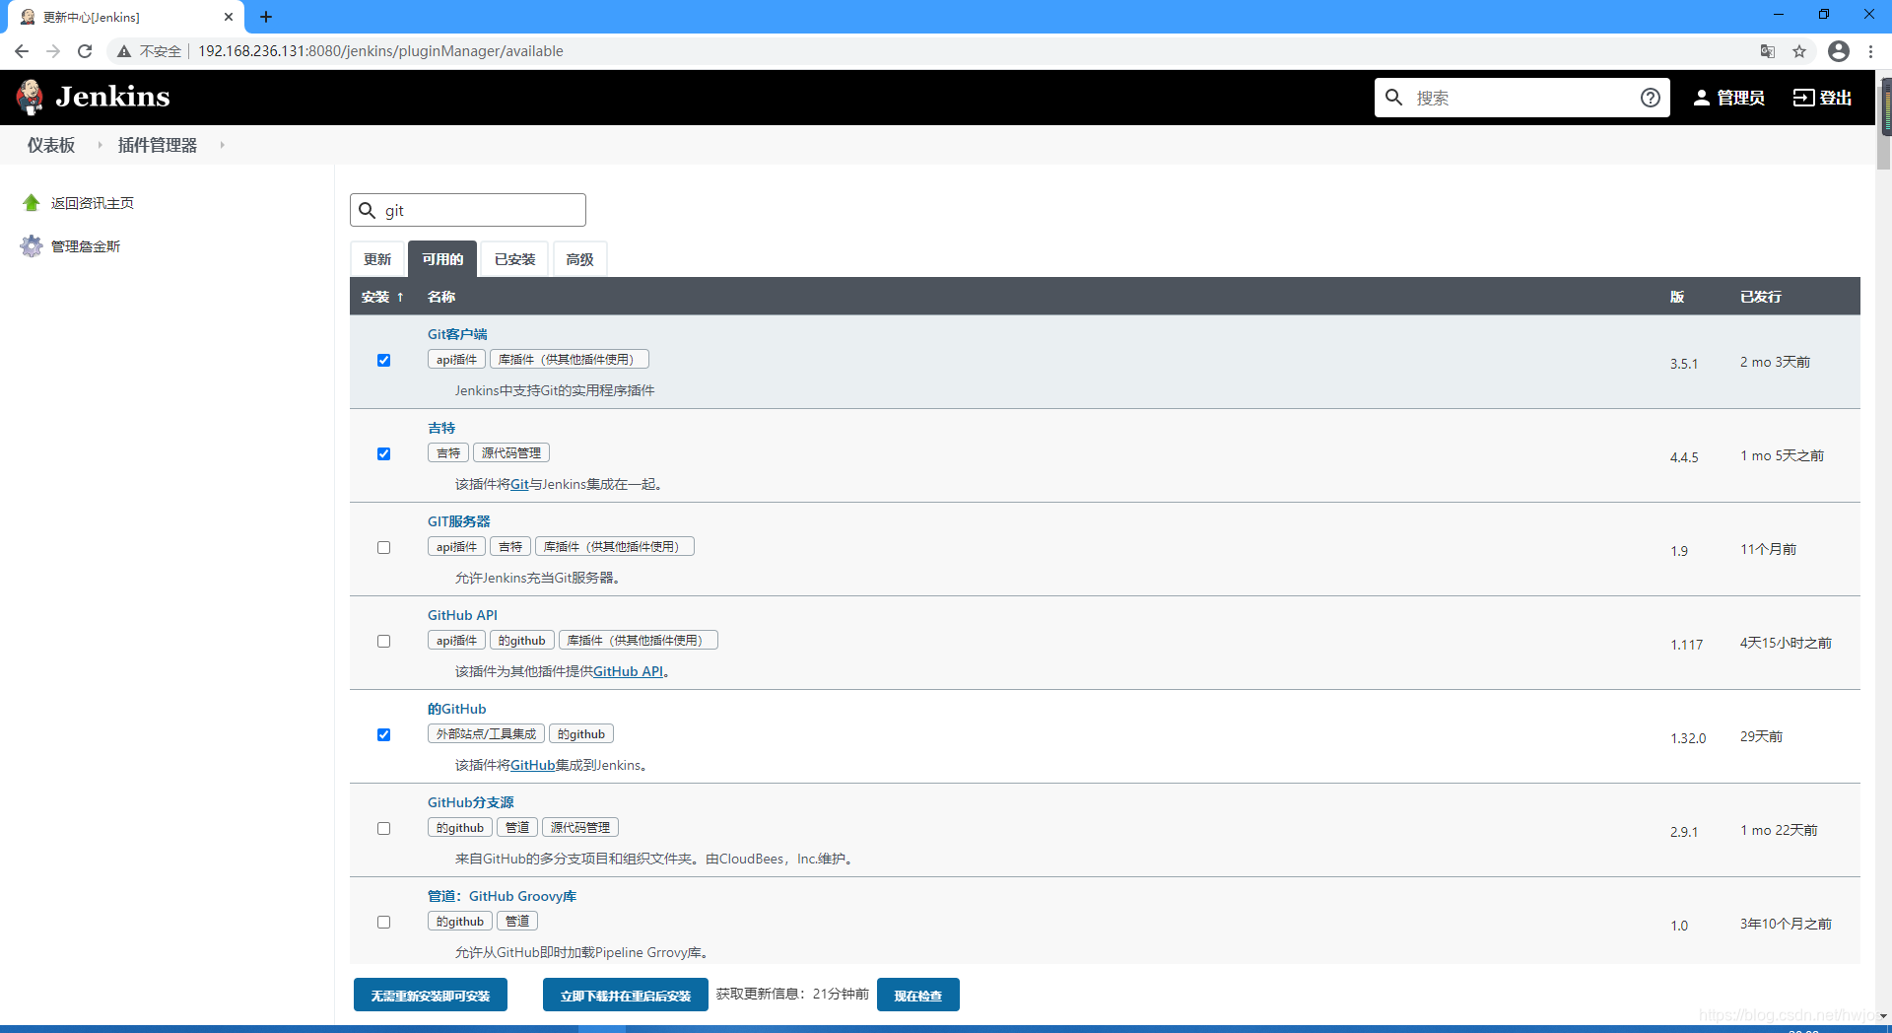
Task: Click the browser forward arrow
Action: [x=53, y=51]
